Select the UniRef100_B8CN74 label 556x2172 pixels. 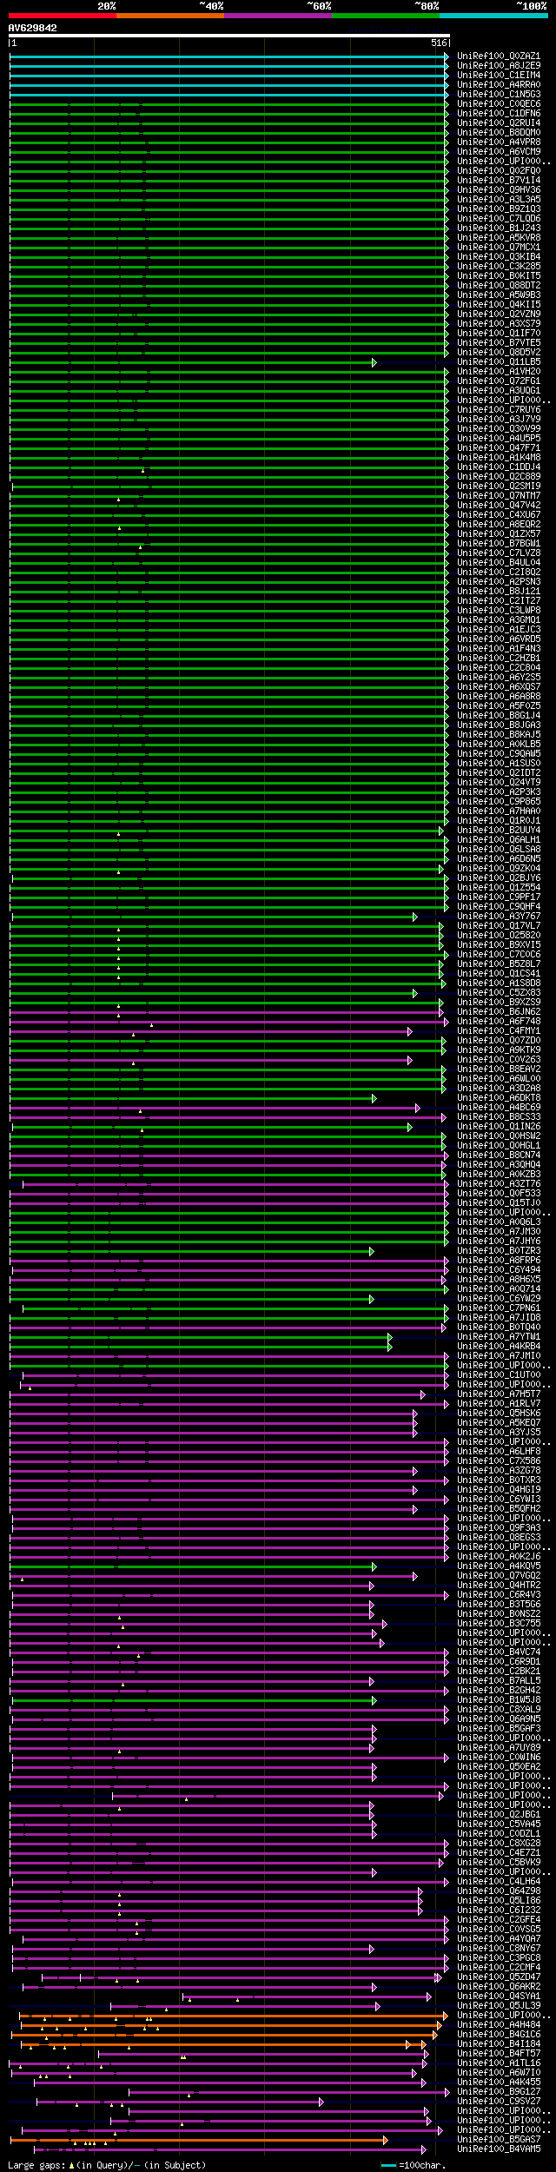click(x=499, y=1156)
